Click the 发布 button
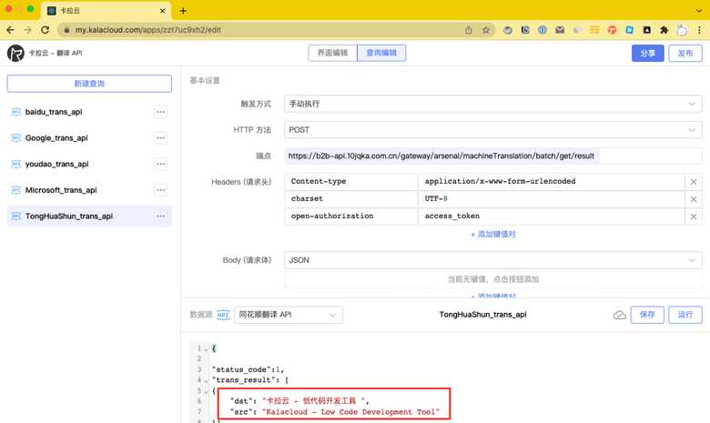The image size is (710, 423). point(685,53)
